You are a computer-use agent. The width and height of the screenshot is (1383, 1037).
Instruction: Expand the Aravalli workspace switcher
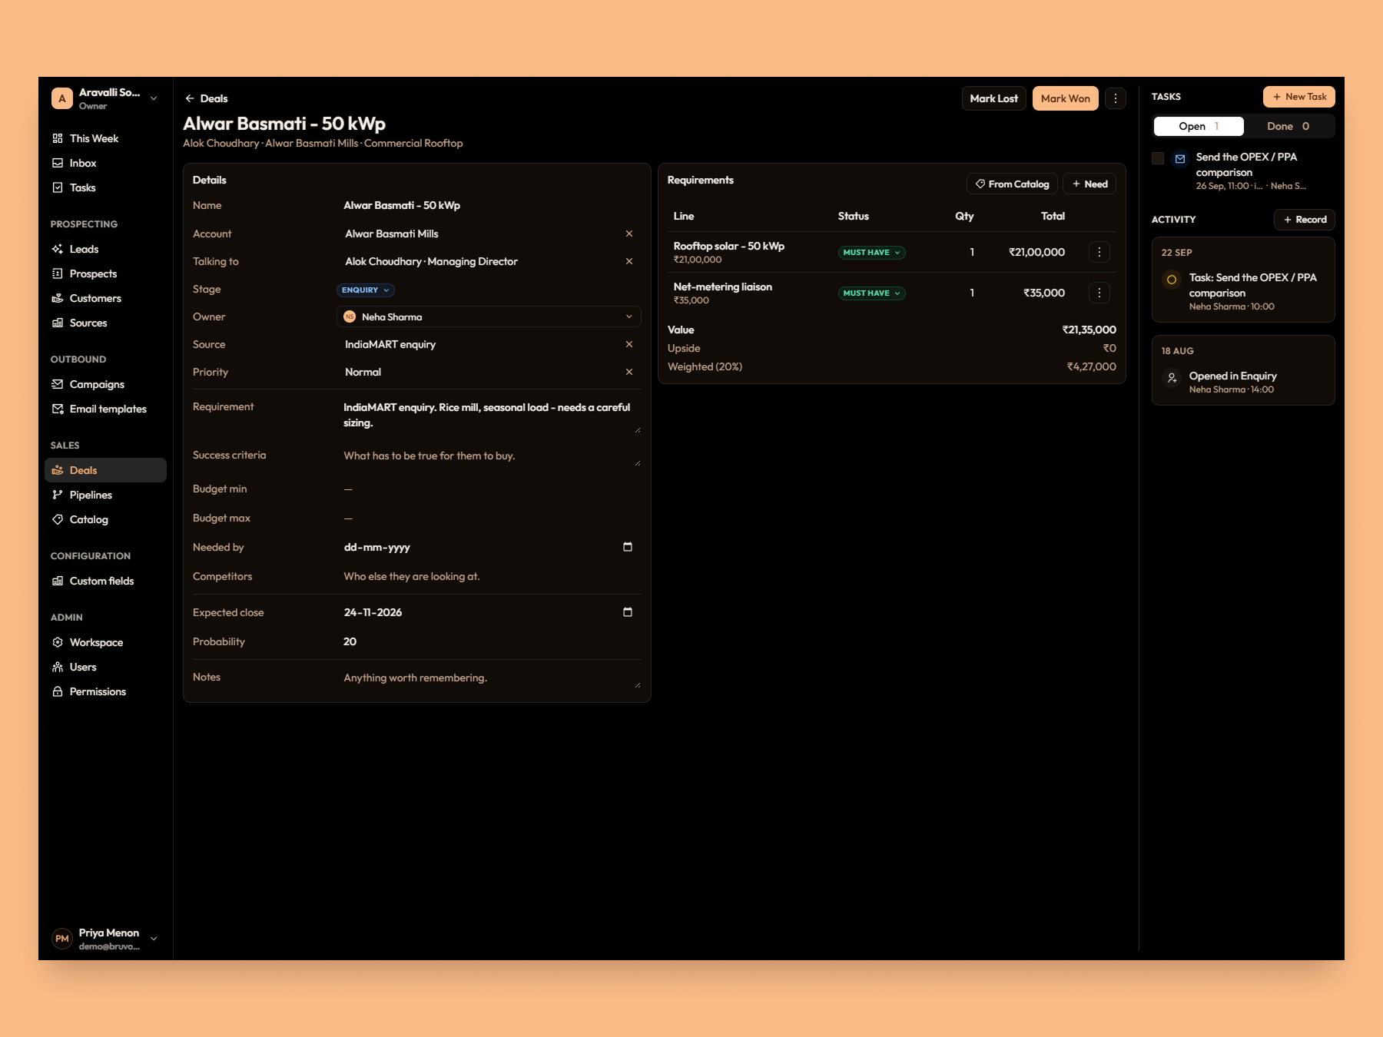105,98
